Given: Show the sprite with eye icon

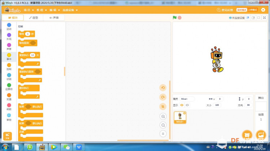Looking at the screenshot, I should [182, 105].
